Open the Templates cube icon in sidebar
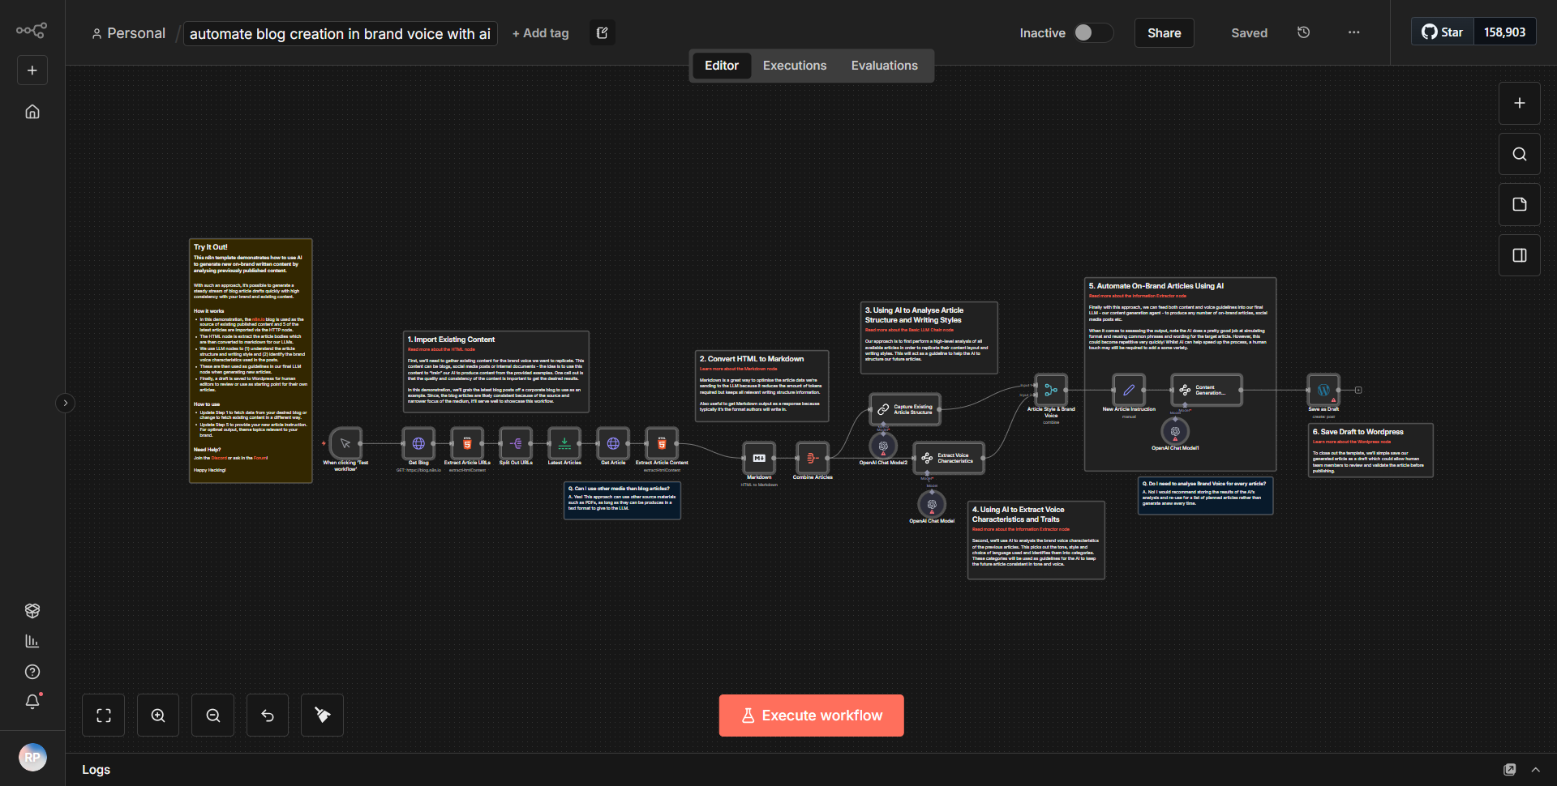The image size is (1557, 786). (32, 610)
